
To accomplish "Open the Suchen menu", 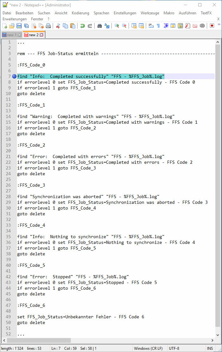I will 44,13.
